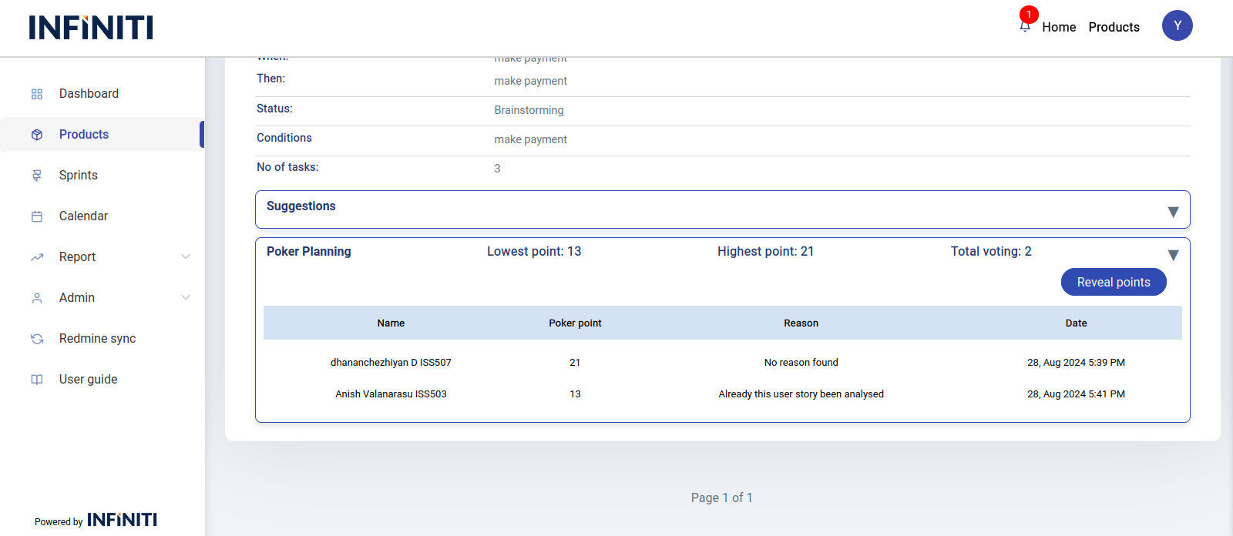Click the Redmine sync refresh icon
The height and width of the screenshot is (536, 1233).
(37, 339)
